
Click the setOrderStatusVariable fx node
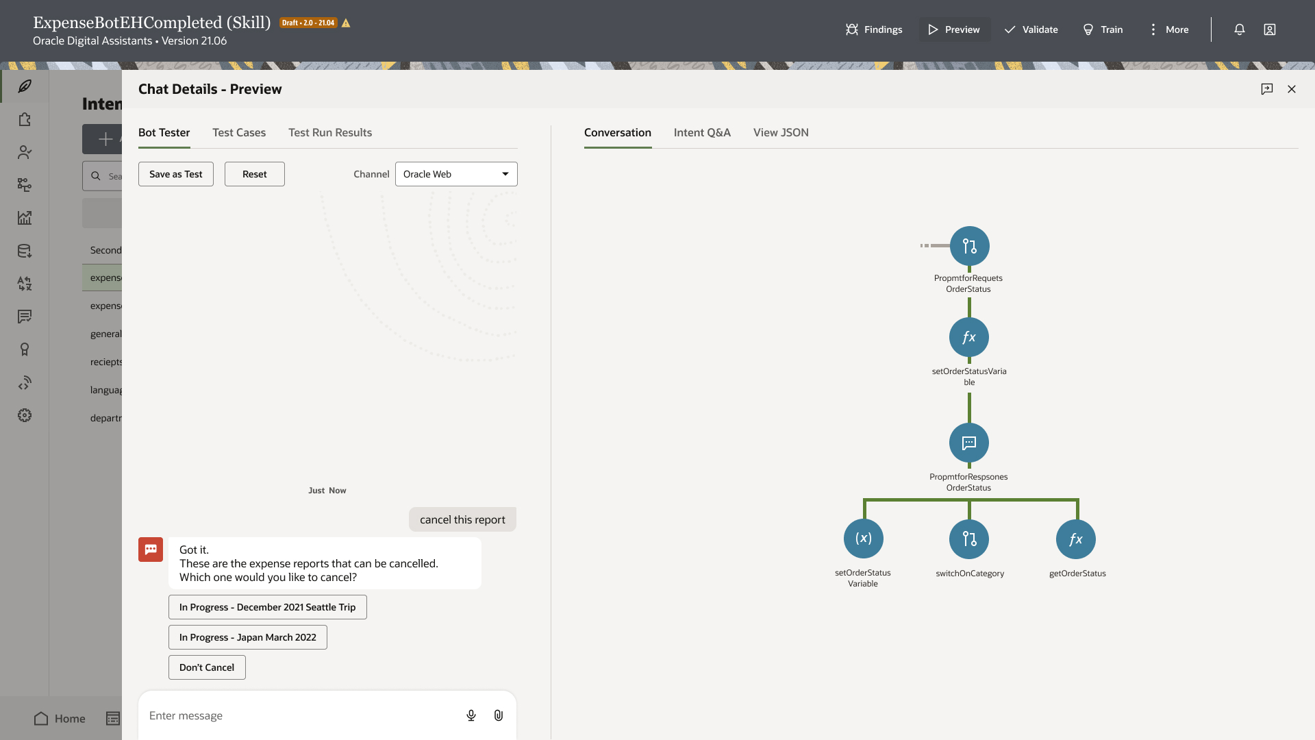click(x=969, y=337)
